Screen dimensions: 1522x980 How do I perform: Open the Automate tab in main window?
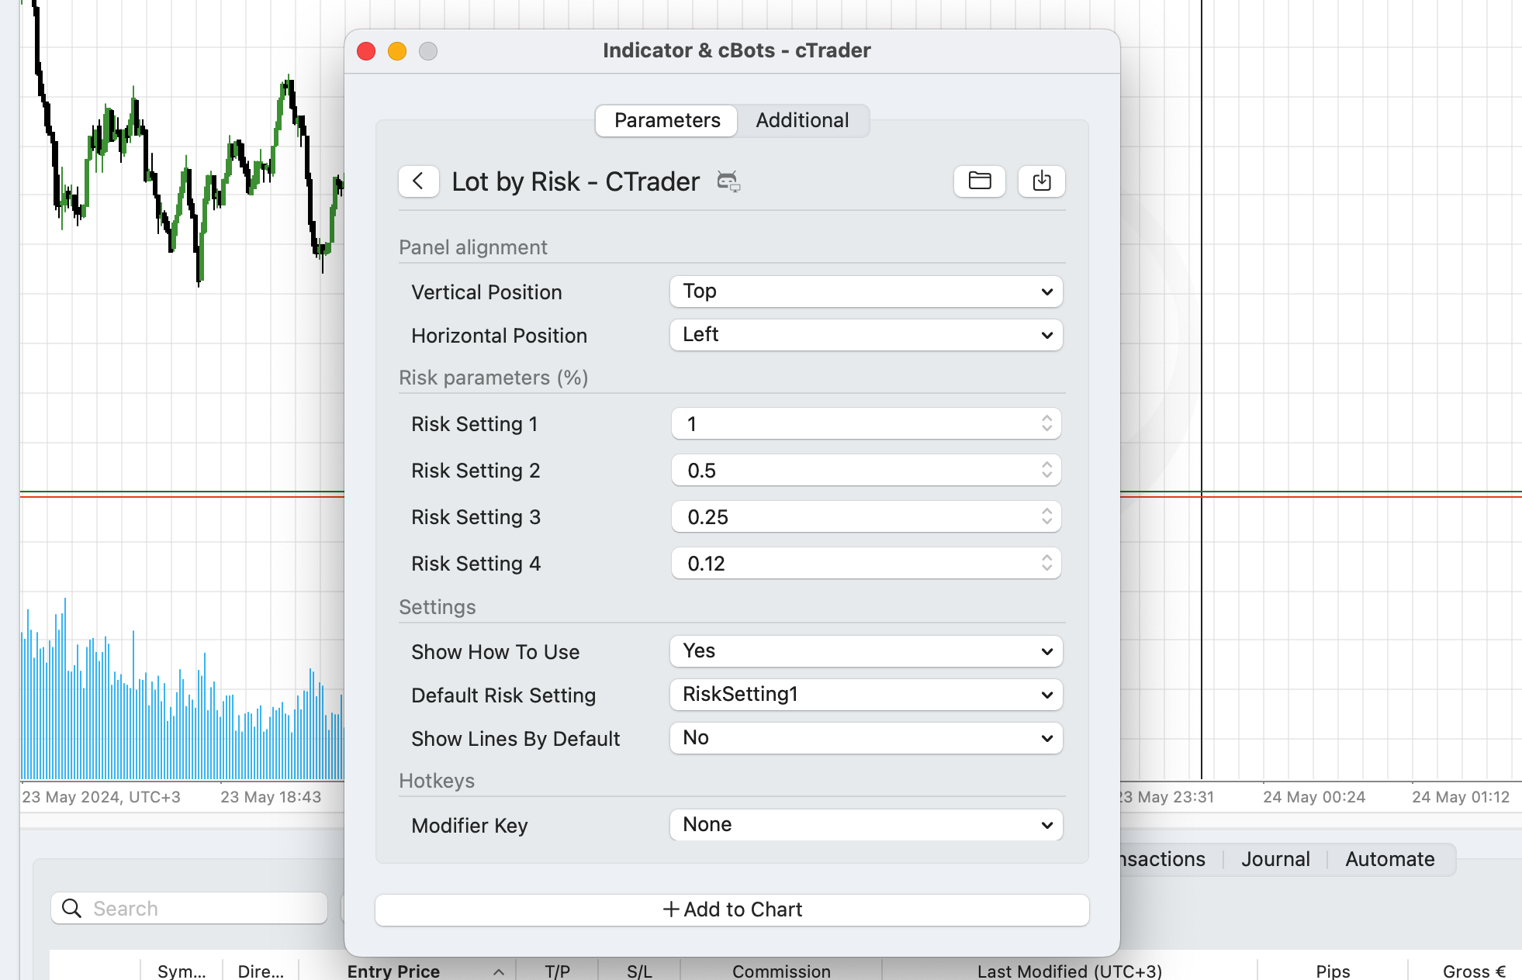click(1389, 859)
